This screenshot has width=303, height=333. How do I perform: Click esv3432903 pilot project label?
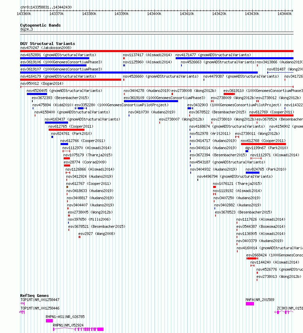click(x=234, y=105)
